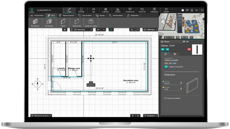Click the Changer la composition edit icon

(166, 67)
